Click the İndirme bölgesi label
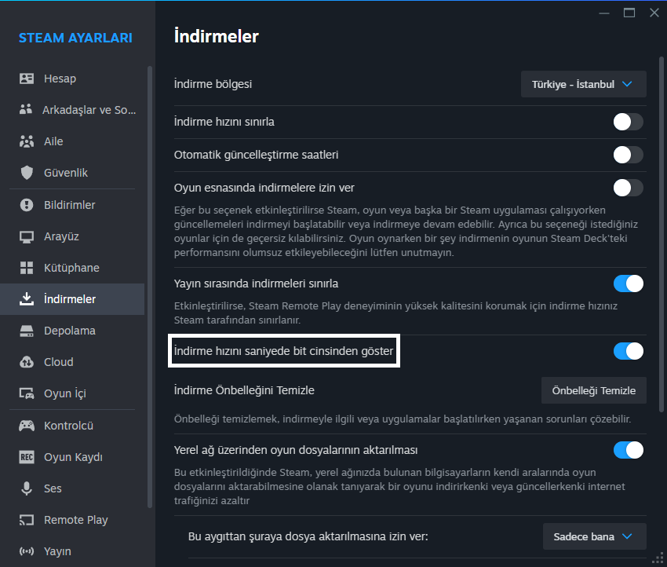Viewport: 667px width, 567px height. [x=213, y=84]
